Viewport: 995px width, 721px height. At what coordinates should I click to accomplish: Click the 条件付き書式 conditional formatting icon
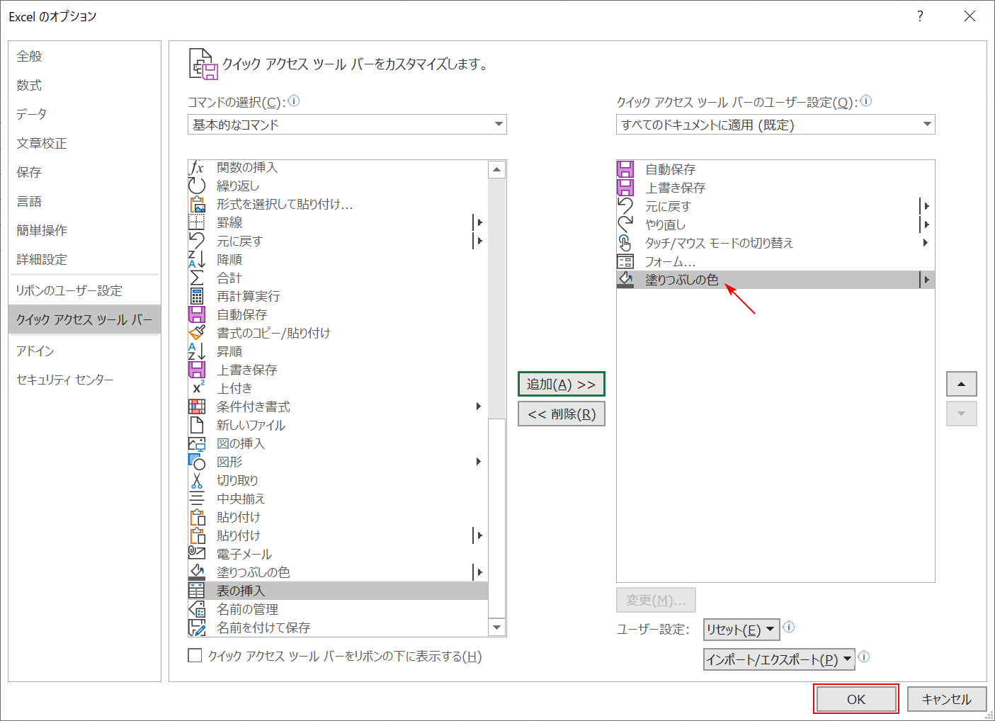pyautogui.click(x=197, y=406)
